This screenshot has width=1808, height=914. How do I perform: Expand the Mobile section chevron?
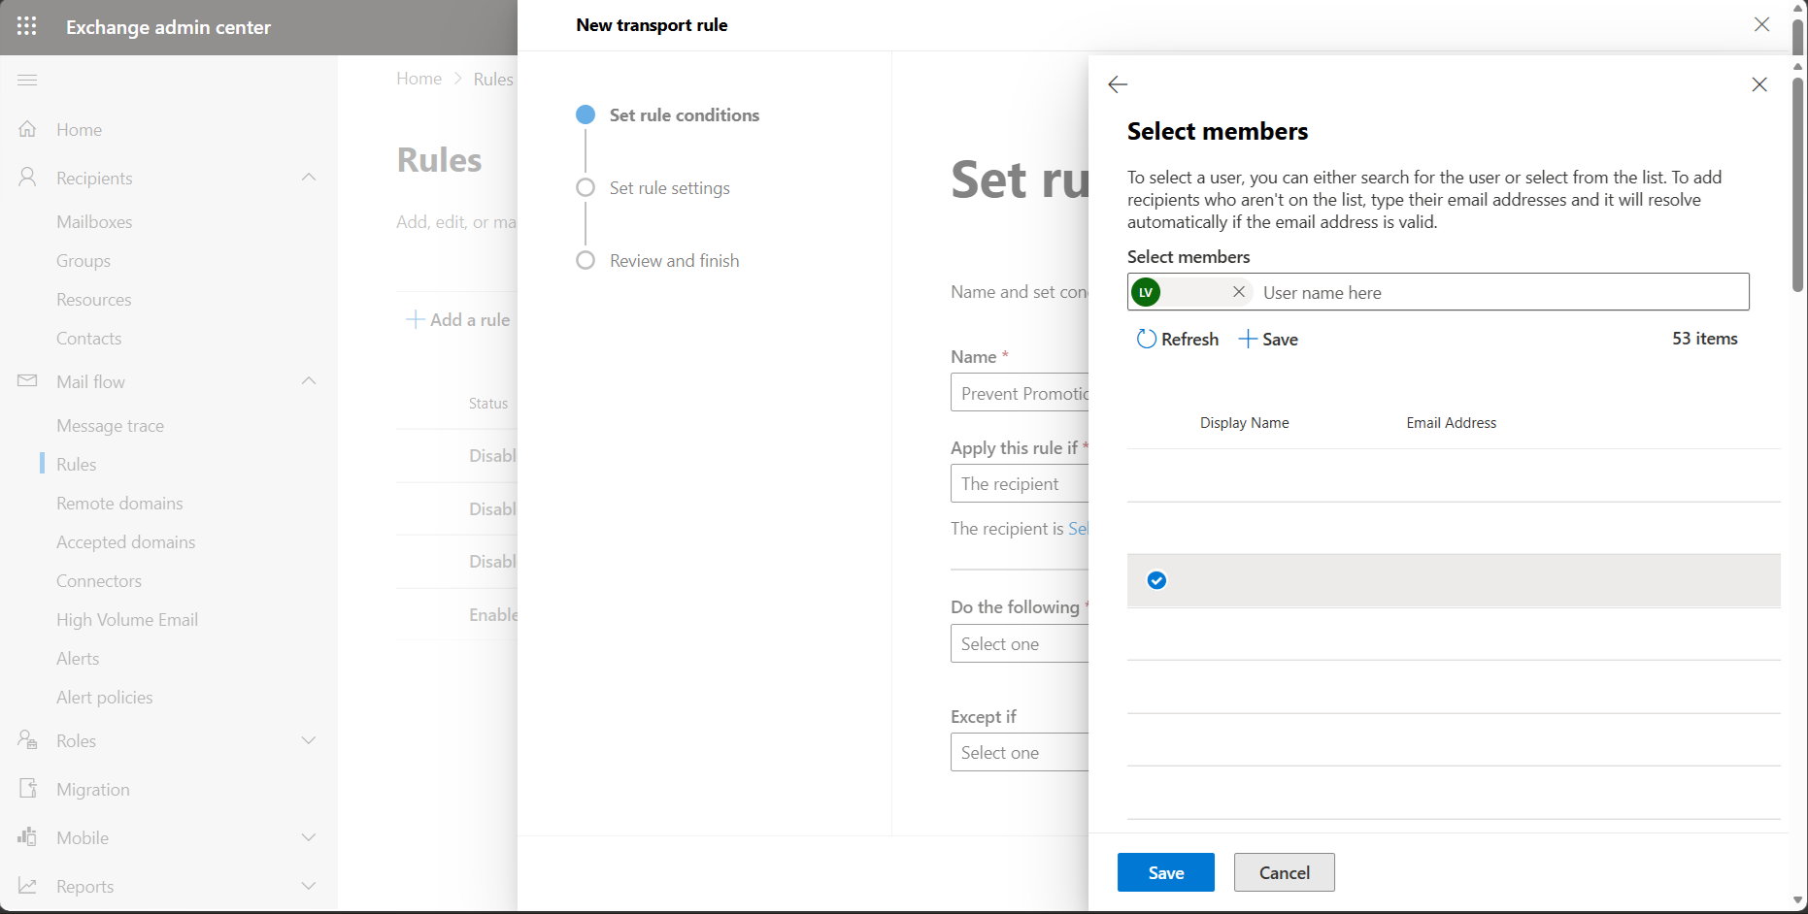click(309, 837)
